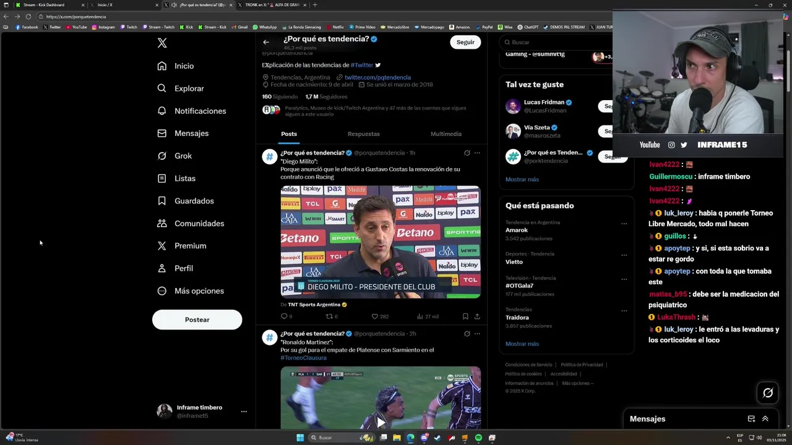View analytics of the Diego Milito post
792x445 pixels.
click(x=428, y=316)
